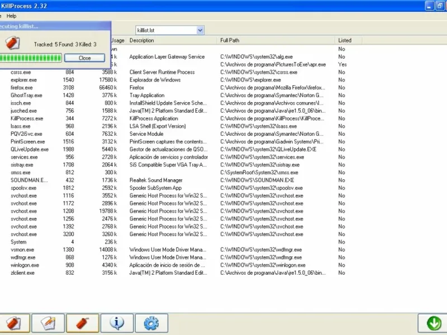
Task: Open settings via the blue gear icon
Action: tap(151, 323)
